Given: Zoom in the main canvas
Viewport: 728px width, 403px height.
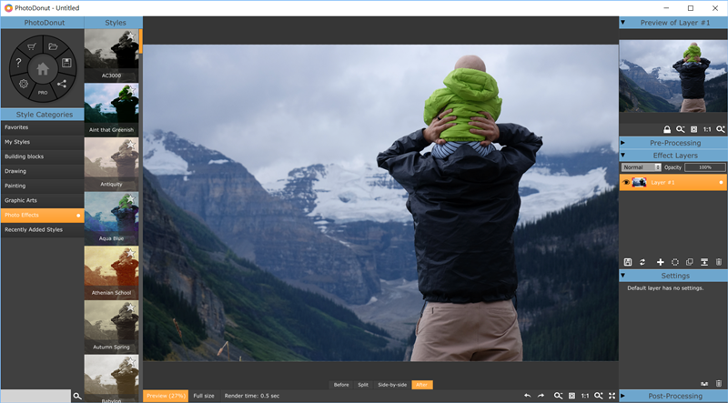Looking at the screenshot, I should click(x=599, y=396).
